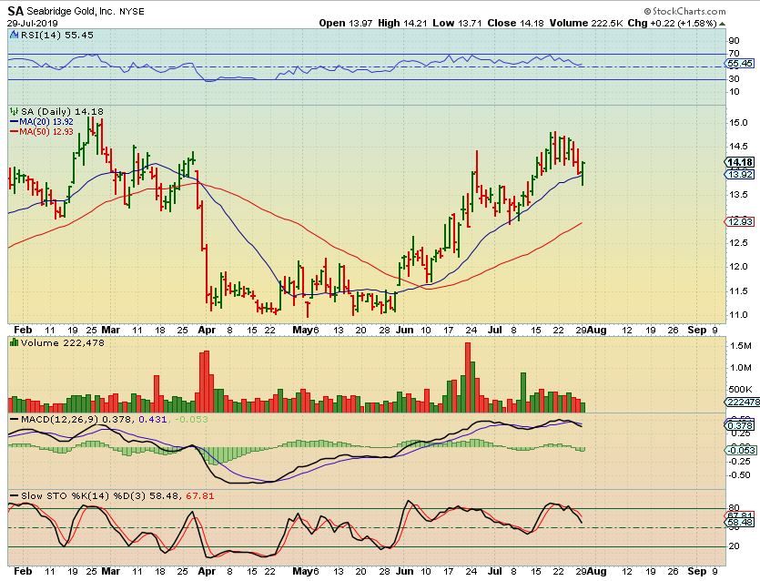Viewport: 760px width, 581px height.
Task: Click the volume bars icon beside Volume label
Action: pyautogui.click(x=14, y=343)
